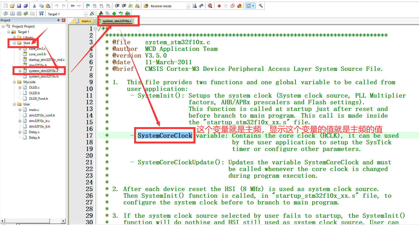This screenshot has height=225, width=419.
Task: Click the Batch Build icon
Action: pyautogui.click(x=26, y=14)
